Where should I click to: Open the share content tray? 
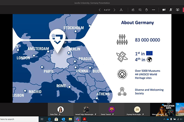coord(177,10)
